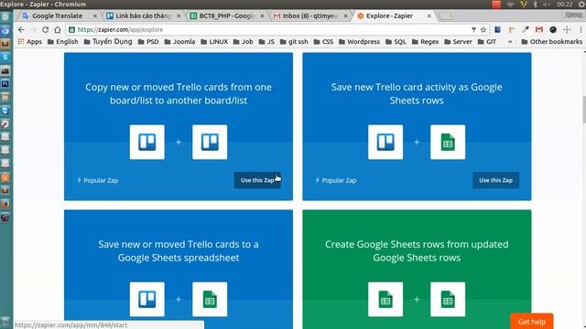This screenshot has width=586, height=329.
Task: Open Chromium menu three-dot icon
Action: [581, 29]
